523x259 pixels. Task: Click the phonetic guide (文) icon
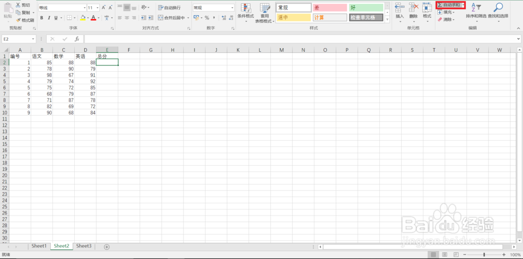pos(106,18)
